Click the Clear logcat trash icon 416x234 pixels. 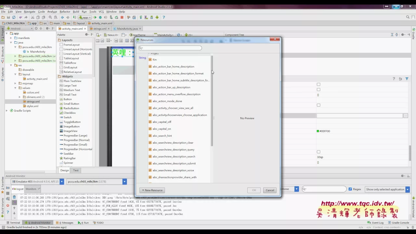coord(14,197)
